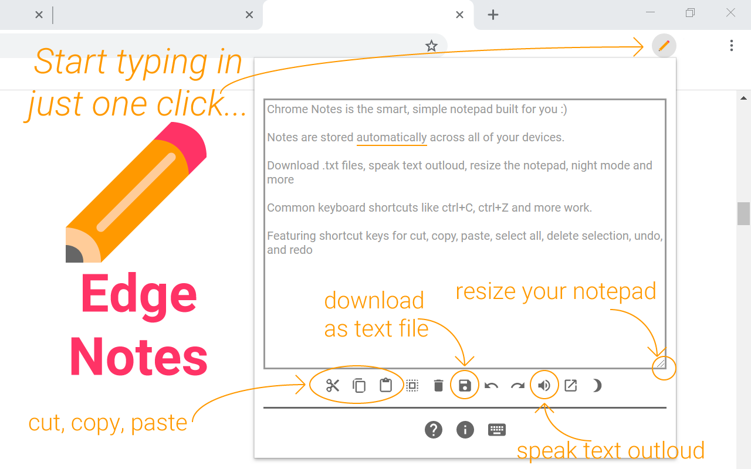Viewport: 751px width, 469px height.
Task: Toggle night mode moon icon
Action: click(597, 386)
